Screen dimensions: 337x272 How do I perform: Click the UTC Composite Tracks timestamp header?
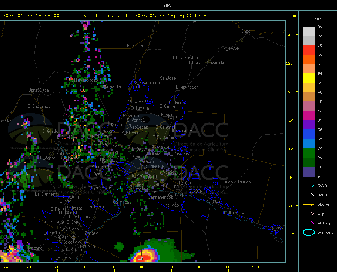(106, 16)
